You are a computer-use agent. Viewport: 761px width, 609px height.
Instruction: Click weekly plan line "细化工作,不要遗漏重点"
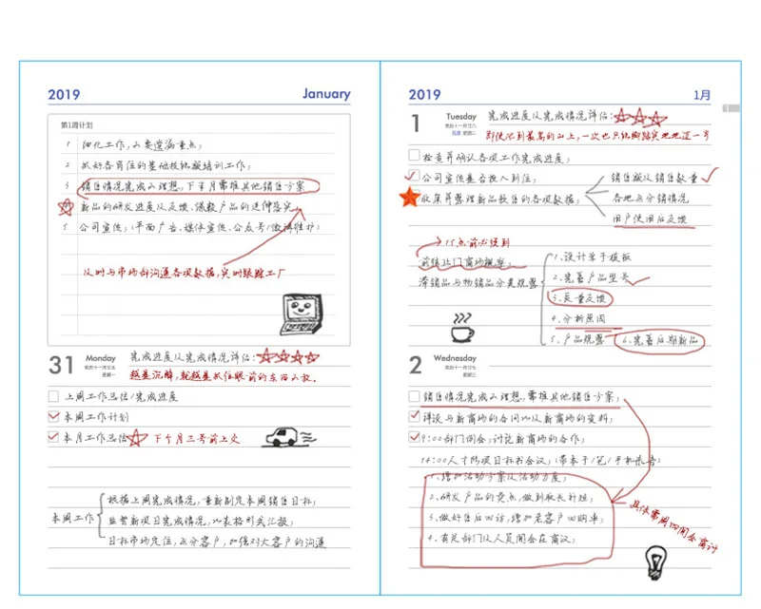tap(141, 144)
